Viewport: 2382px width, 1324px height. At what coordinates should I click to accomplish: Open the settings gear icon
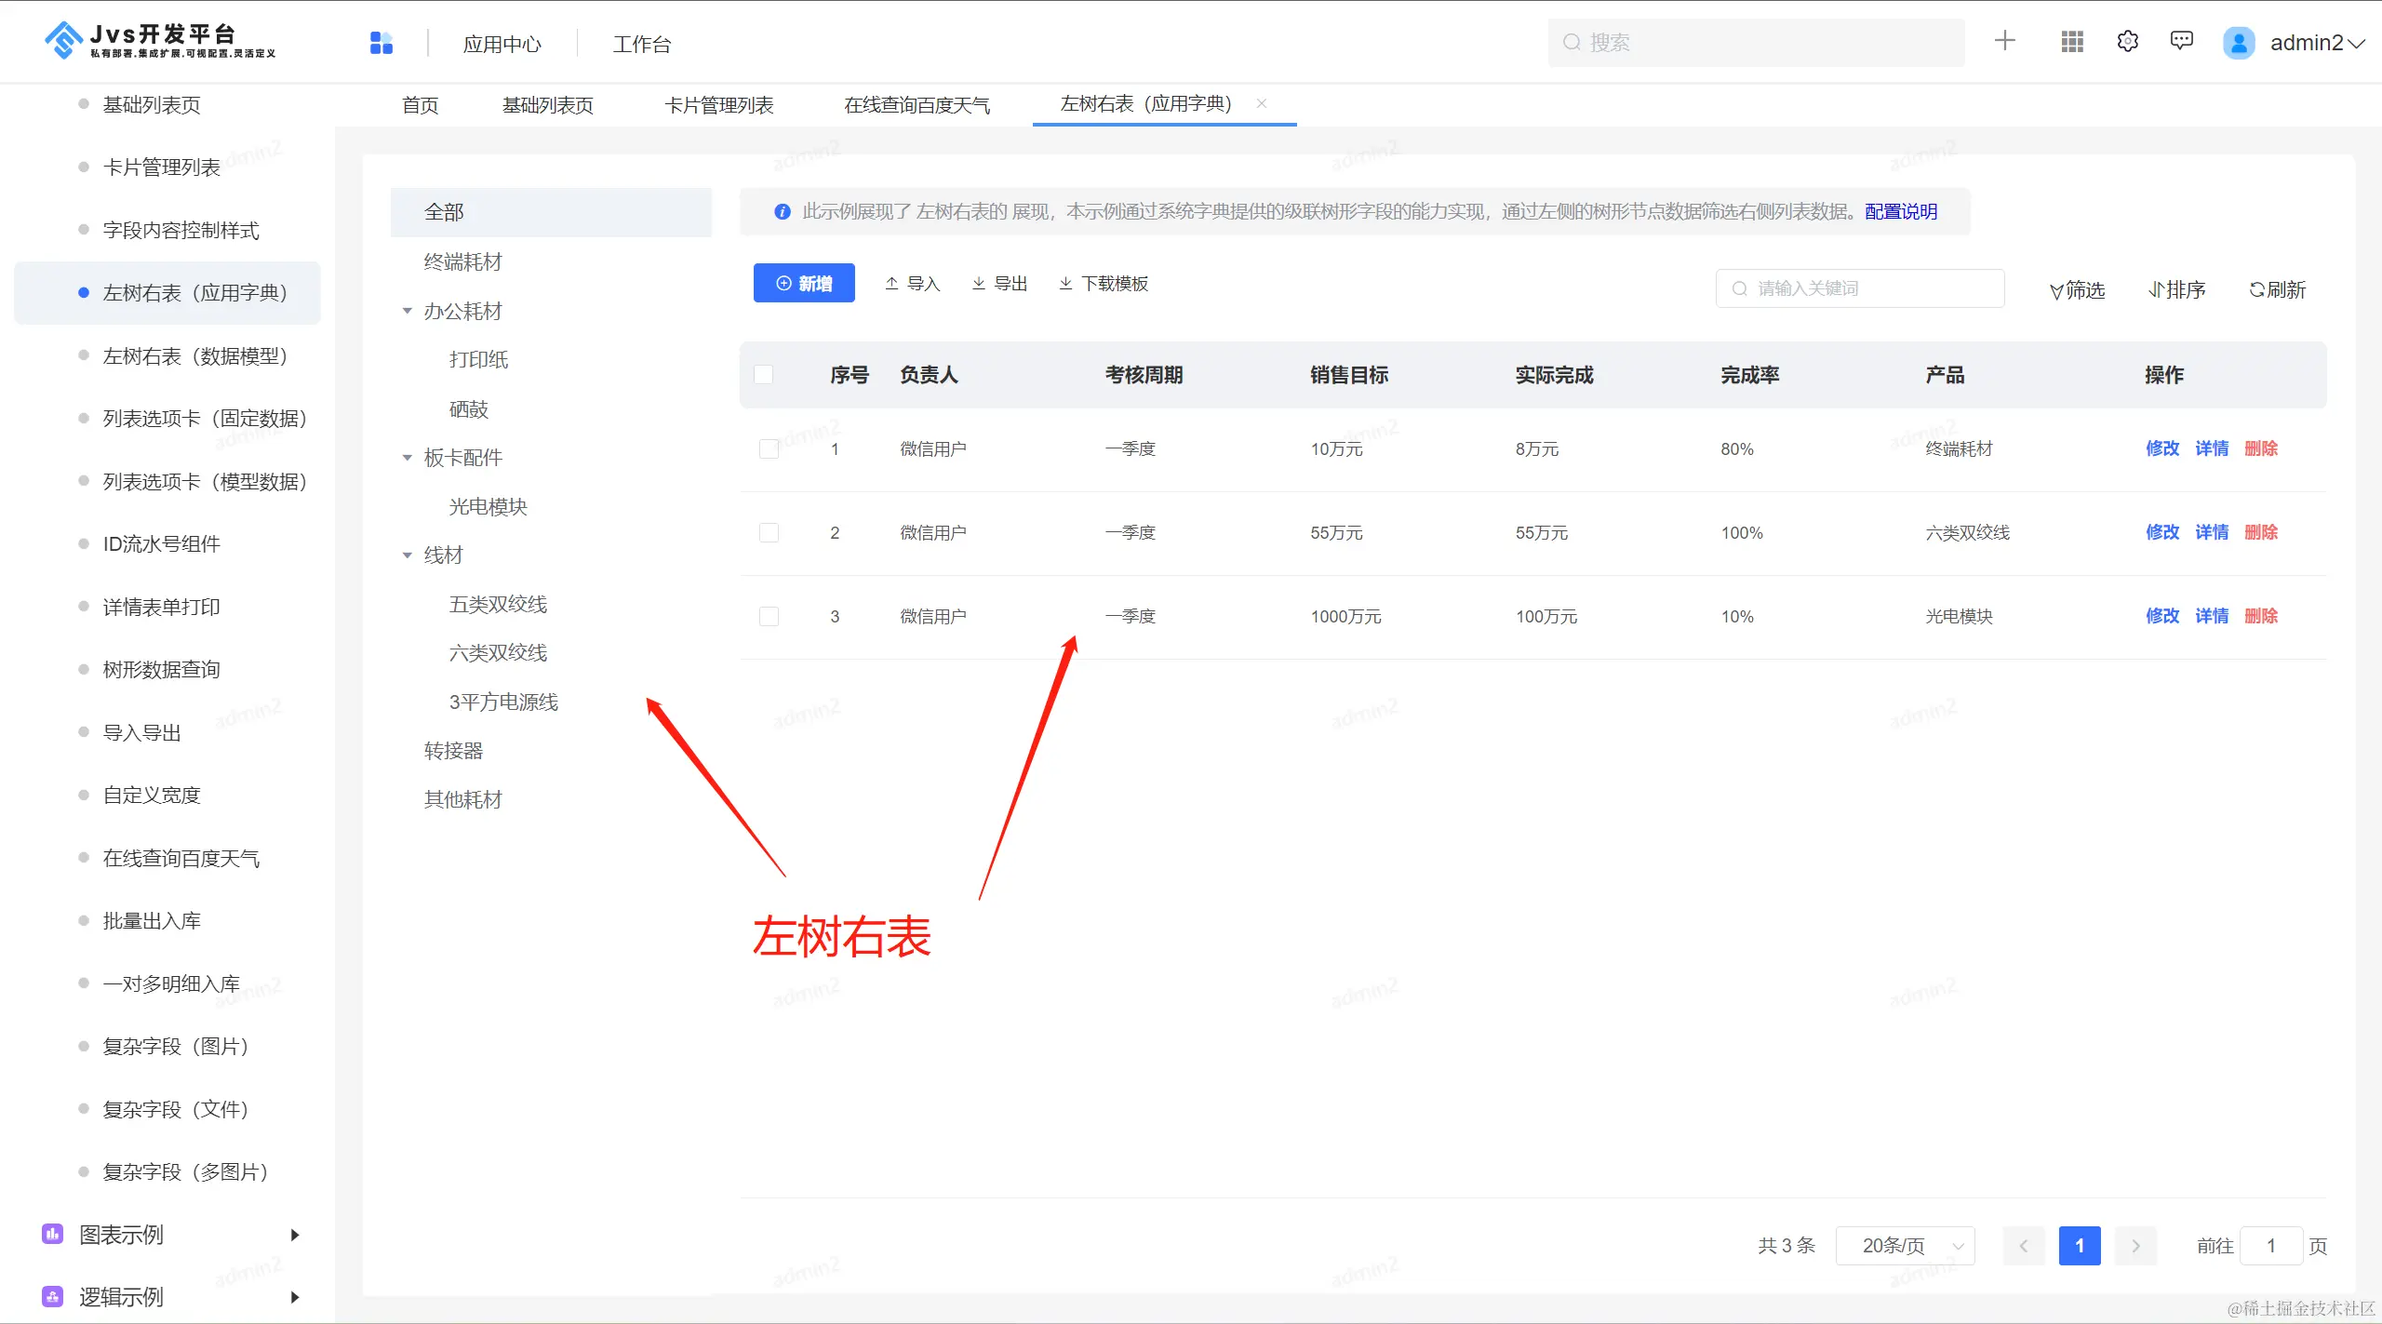(2128, 42)
